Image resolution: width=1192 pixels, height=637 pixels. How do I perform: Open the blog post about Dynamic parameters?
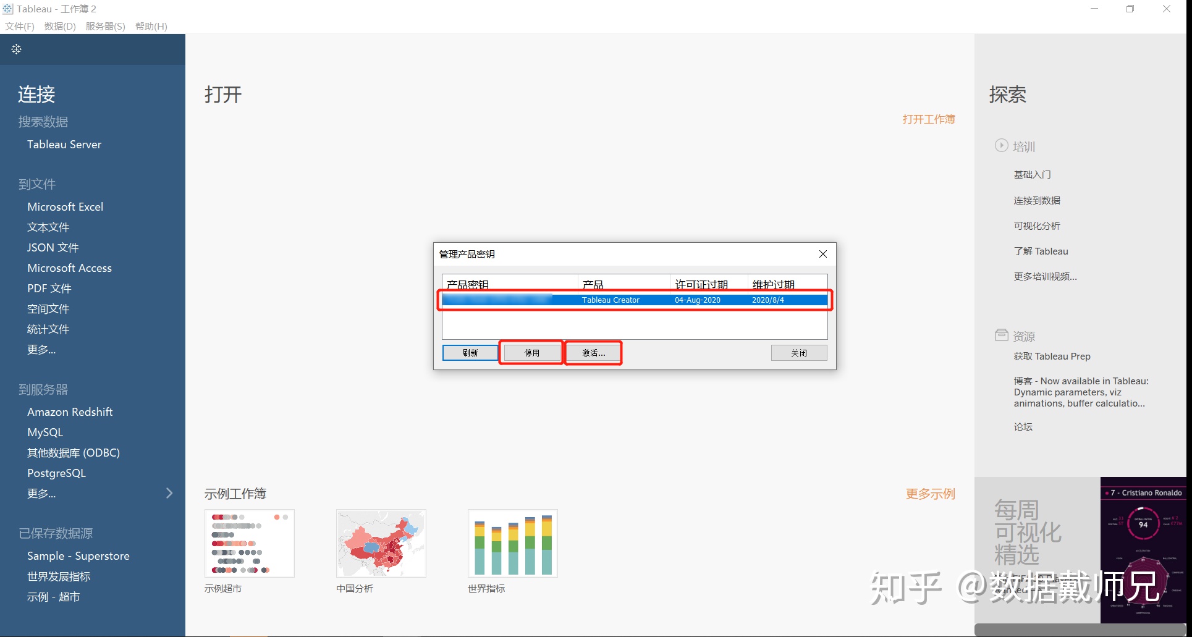[x=1081, y=392]
